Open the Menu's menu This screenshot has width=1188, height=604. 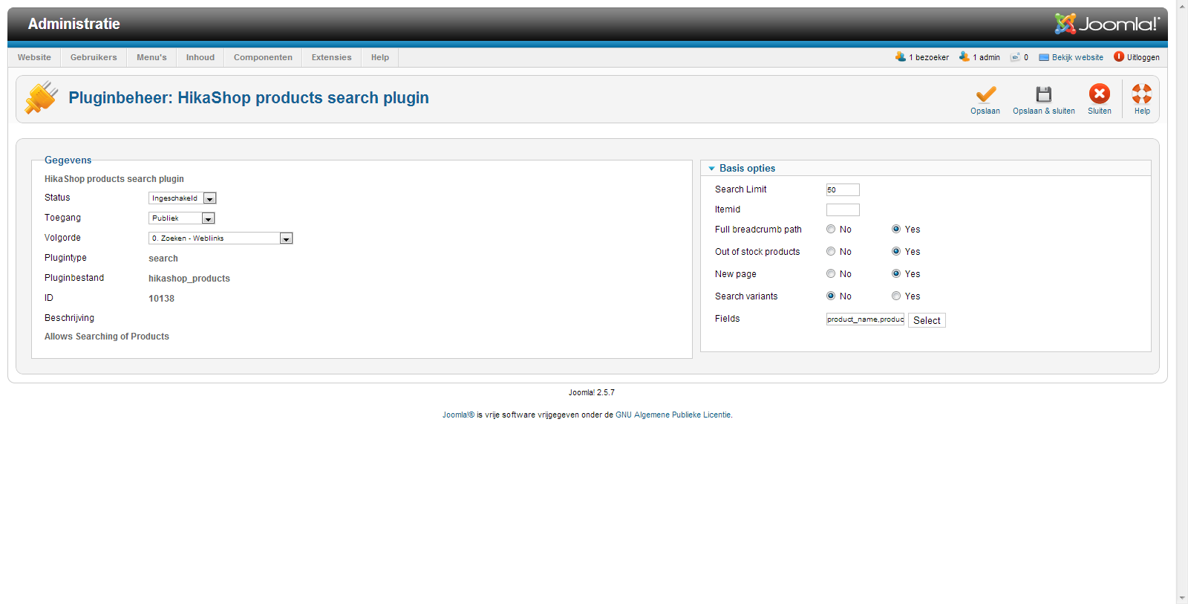point(151,57)
